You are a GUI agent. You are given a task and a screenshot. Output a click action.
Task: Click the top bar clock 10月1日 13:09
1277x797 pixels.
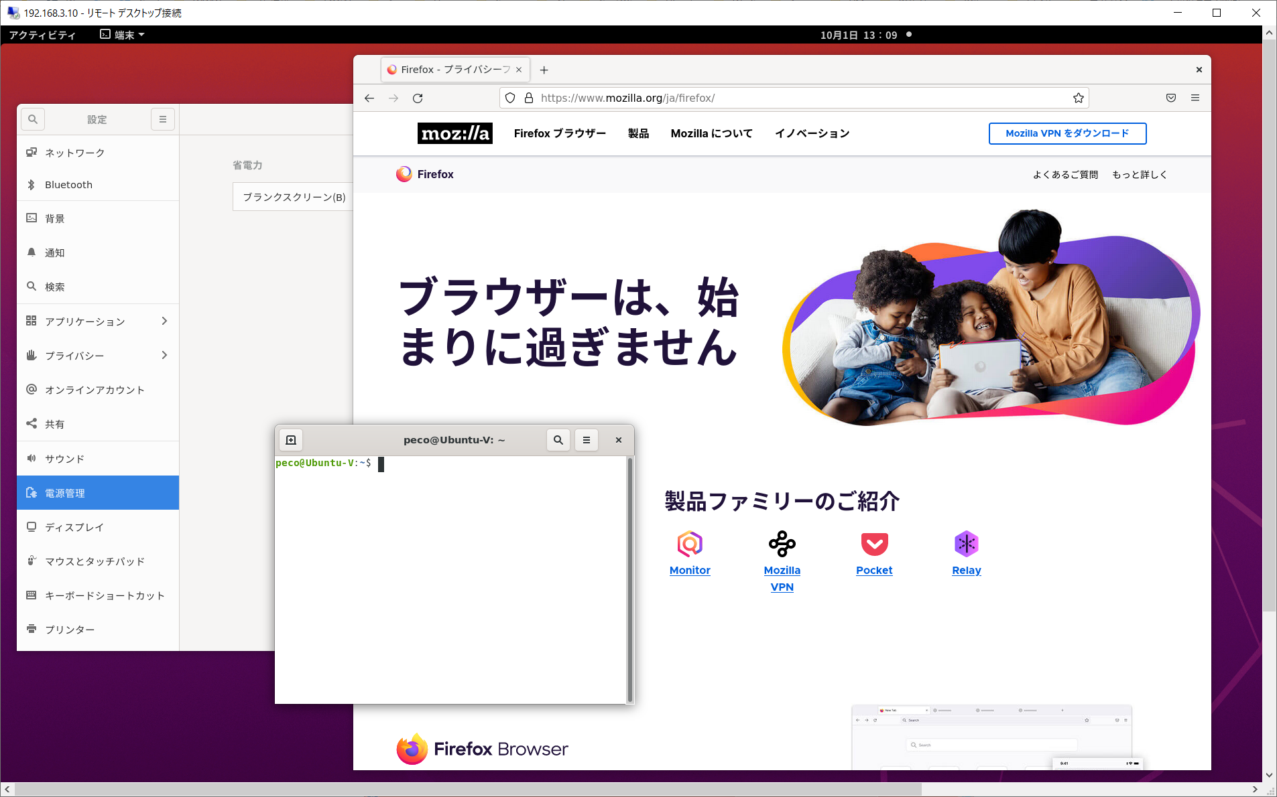pyautogui.click(x=859, y=35)
